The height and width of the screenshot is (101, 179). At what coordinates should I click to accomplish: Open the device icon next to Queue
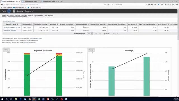(14, 11)
